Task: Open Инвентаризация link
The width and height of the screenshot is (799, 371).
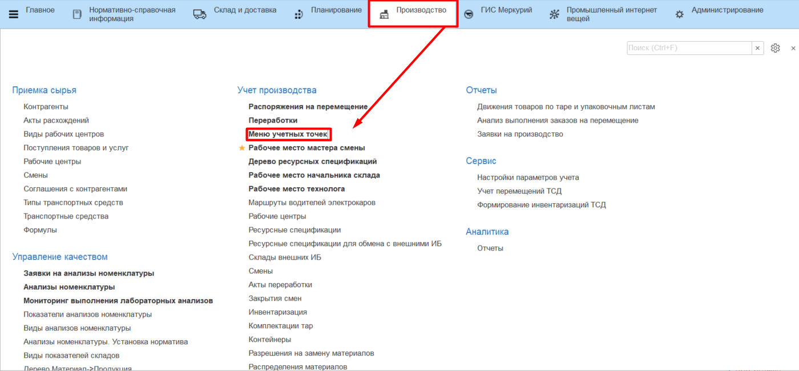Action: tap(278, 312)
